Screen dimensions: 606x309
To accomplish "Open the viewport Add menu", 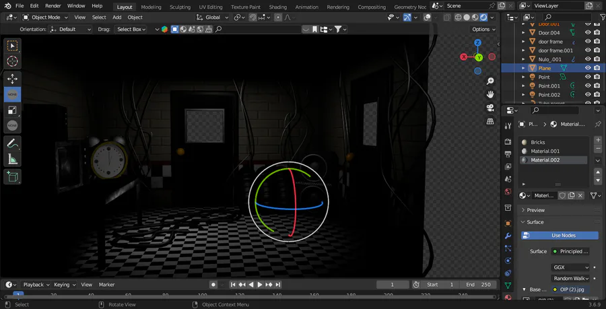I will pos(116,18).
